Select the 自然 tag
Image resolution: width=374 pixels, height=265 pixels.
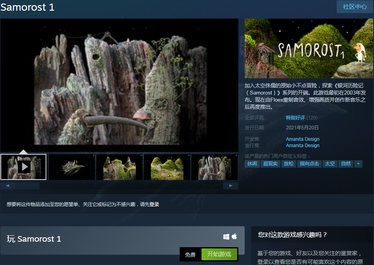click(346, 164)
